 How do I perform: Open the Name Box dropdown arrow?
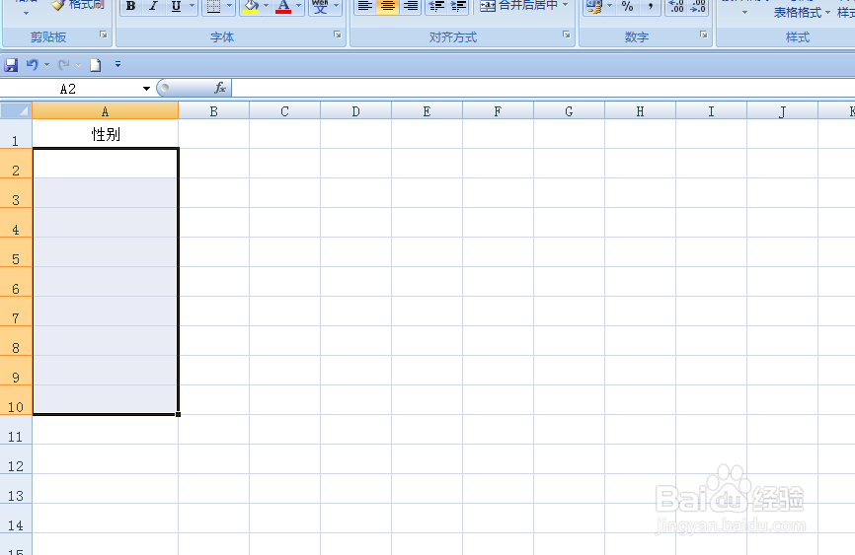pyautogui.click(x=146, y=89)
